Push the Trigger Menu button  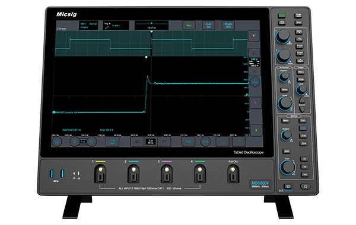[x=301, y=72]
